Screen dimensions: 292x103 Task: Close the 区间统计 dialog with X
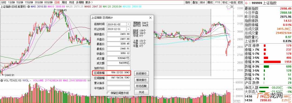tap(151, 18)
